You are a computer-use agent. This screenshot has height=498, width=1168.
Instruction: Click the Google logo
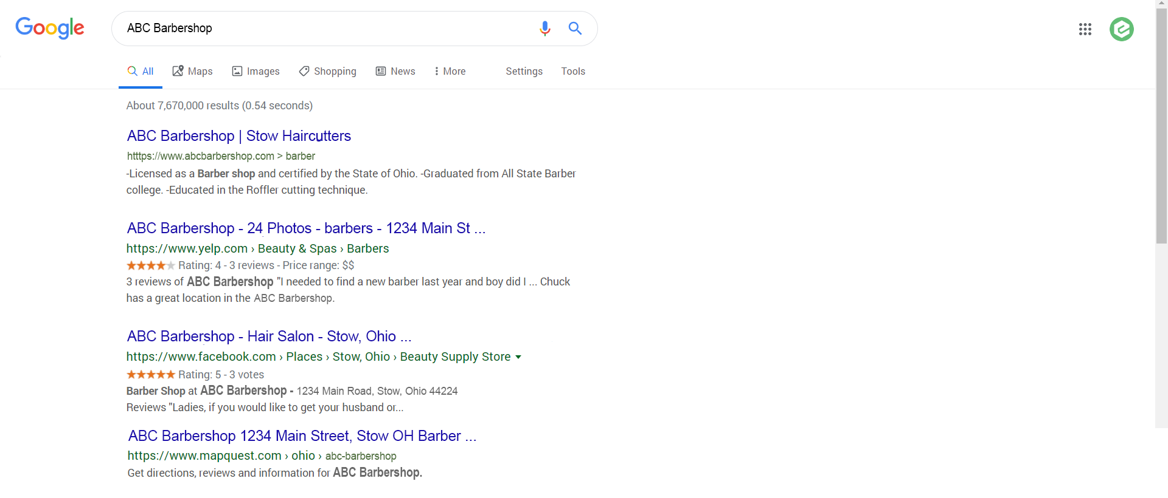[x=50, y=28]
